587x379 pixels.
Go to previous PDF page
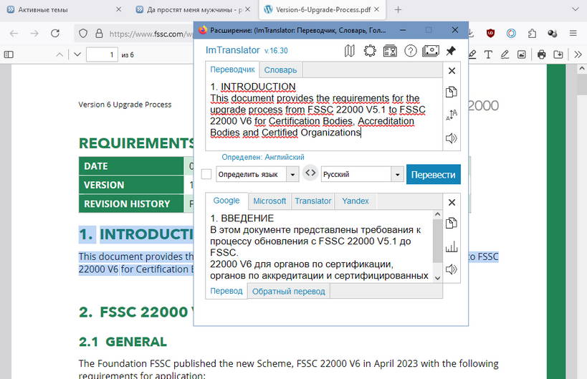59,54
